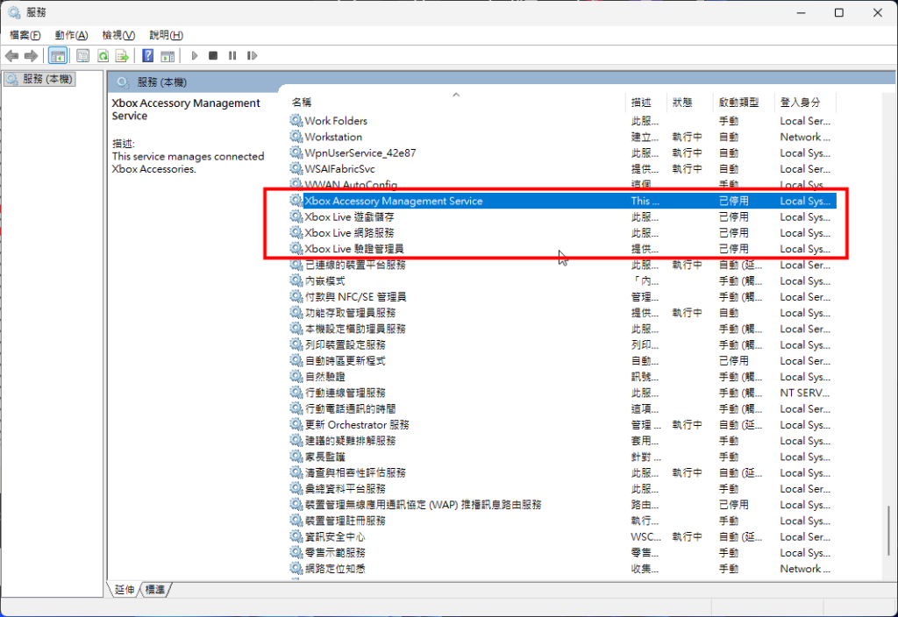
Task: Switch to the 延伸 tab
Action: pyautogui.click(x=125, y=590)
